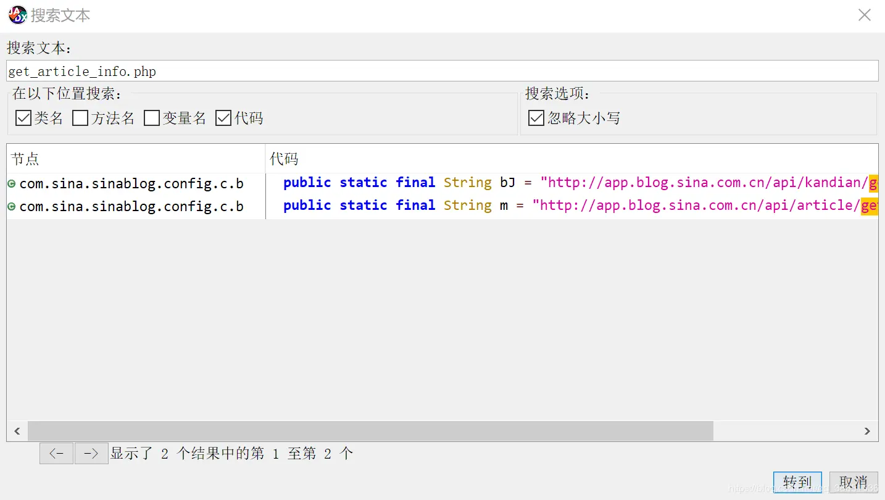
Task: Click class icon beside the bJ result row
Action: point(12,183)
